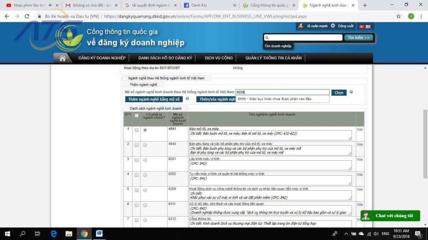428x240 pixels.
Task: Click the blue help icon beside Chọn
Action: click(x=351, y=92)
